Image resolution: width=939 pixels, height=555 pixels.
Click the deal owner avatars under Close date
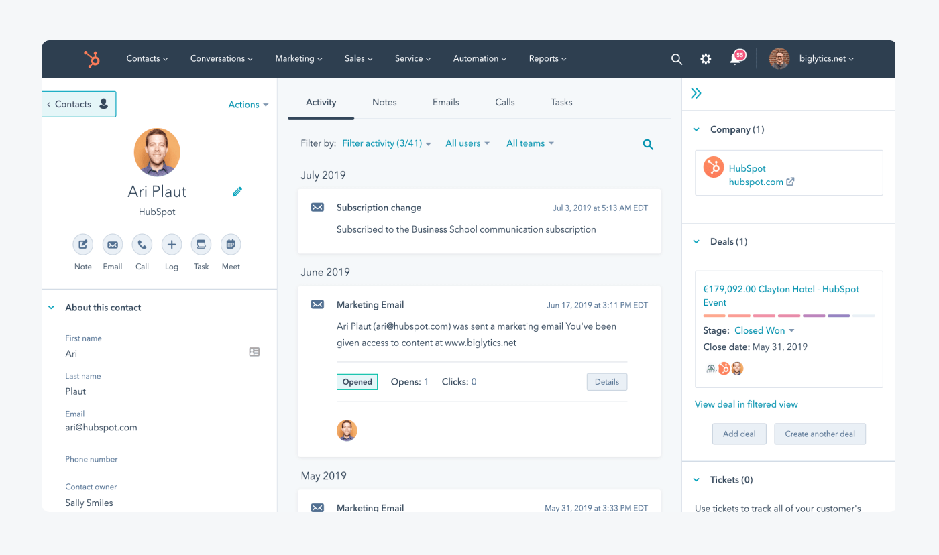[x=724, y=369]
